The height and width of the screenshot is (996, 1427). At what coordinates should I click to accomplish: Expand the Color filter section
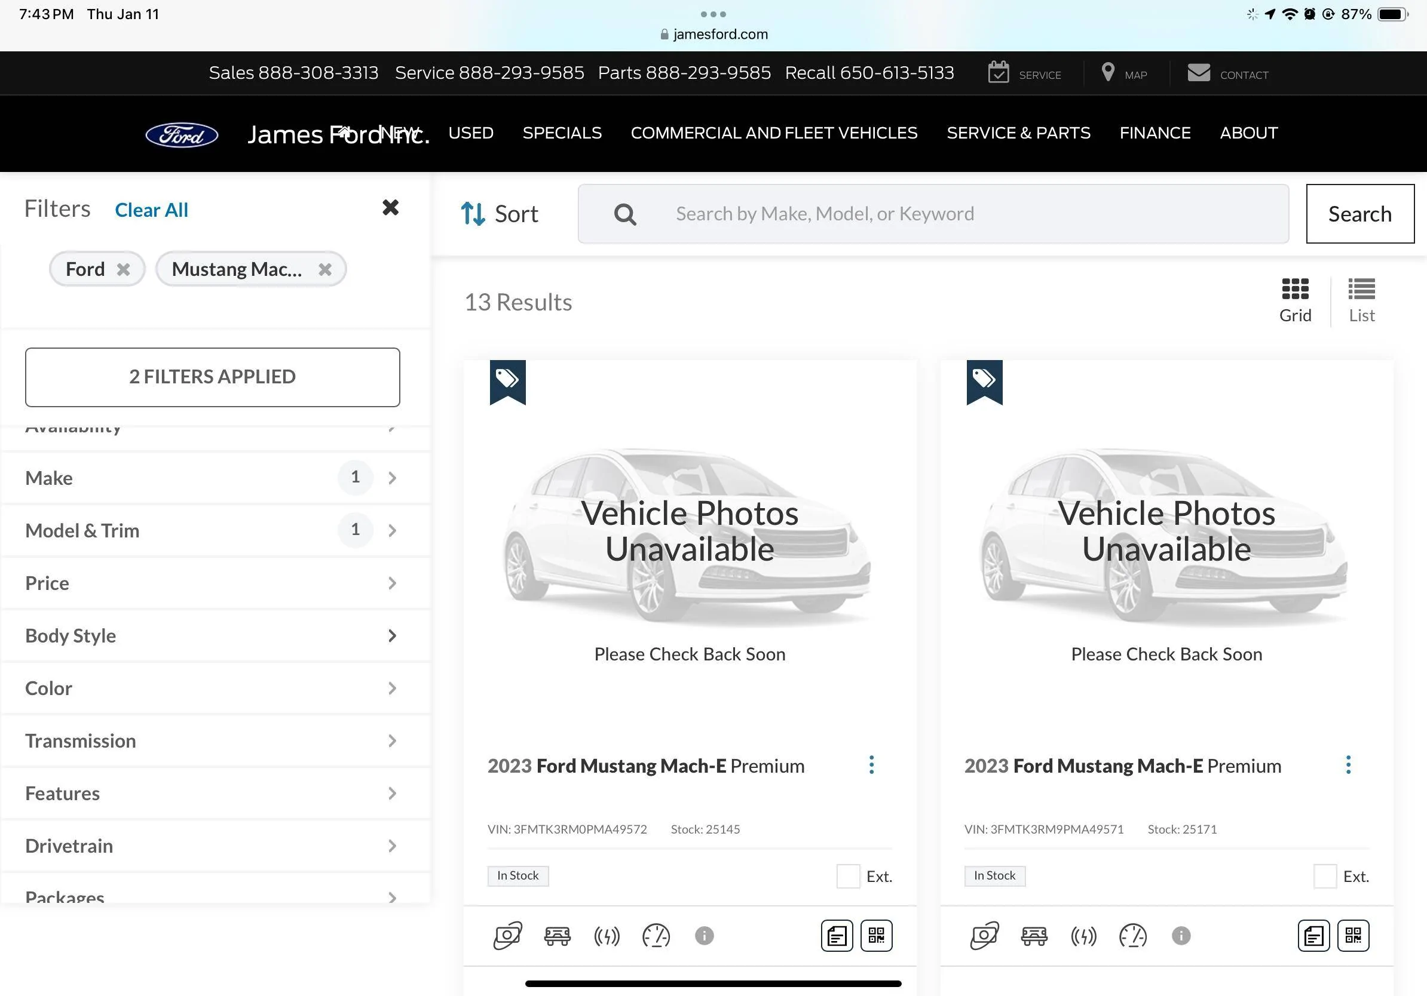[215, 688]
